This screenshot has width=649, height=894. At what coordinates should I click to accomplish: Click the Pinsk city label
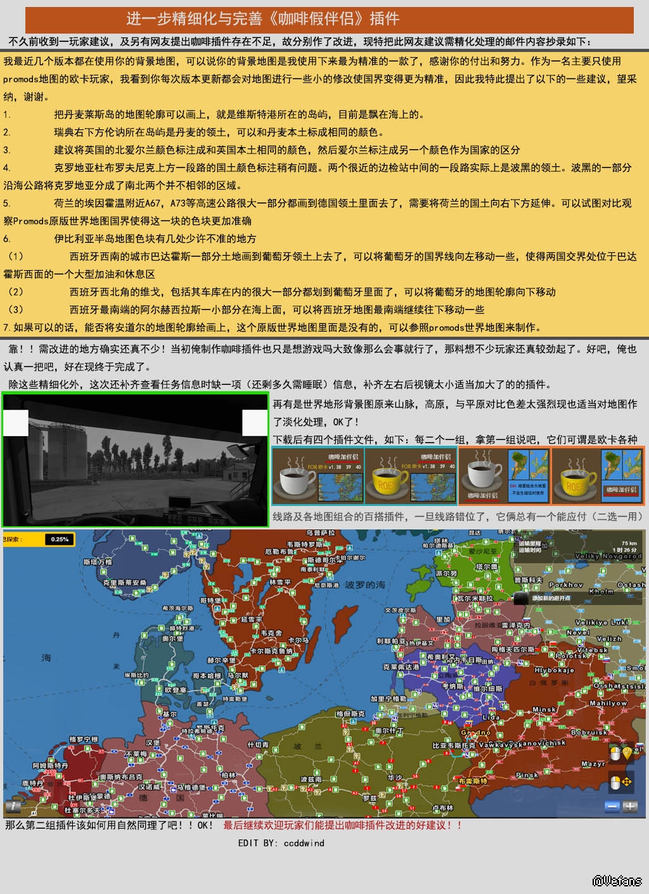click(527, 775)
